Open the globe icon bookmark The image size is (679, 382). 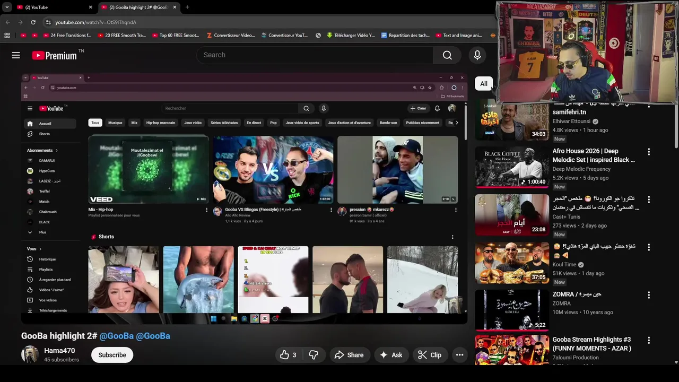click(x=318, y=36)
